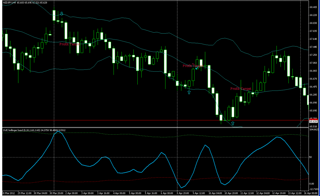This screenshot has width=320, height=196.
Task: Click indicator scale value -12.7103
Action: pyautogui.click(x=314, y=189)
